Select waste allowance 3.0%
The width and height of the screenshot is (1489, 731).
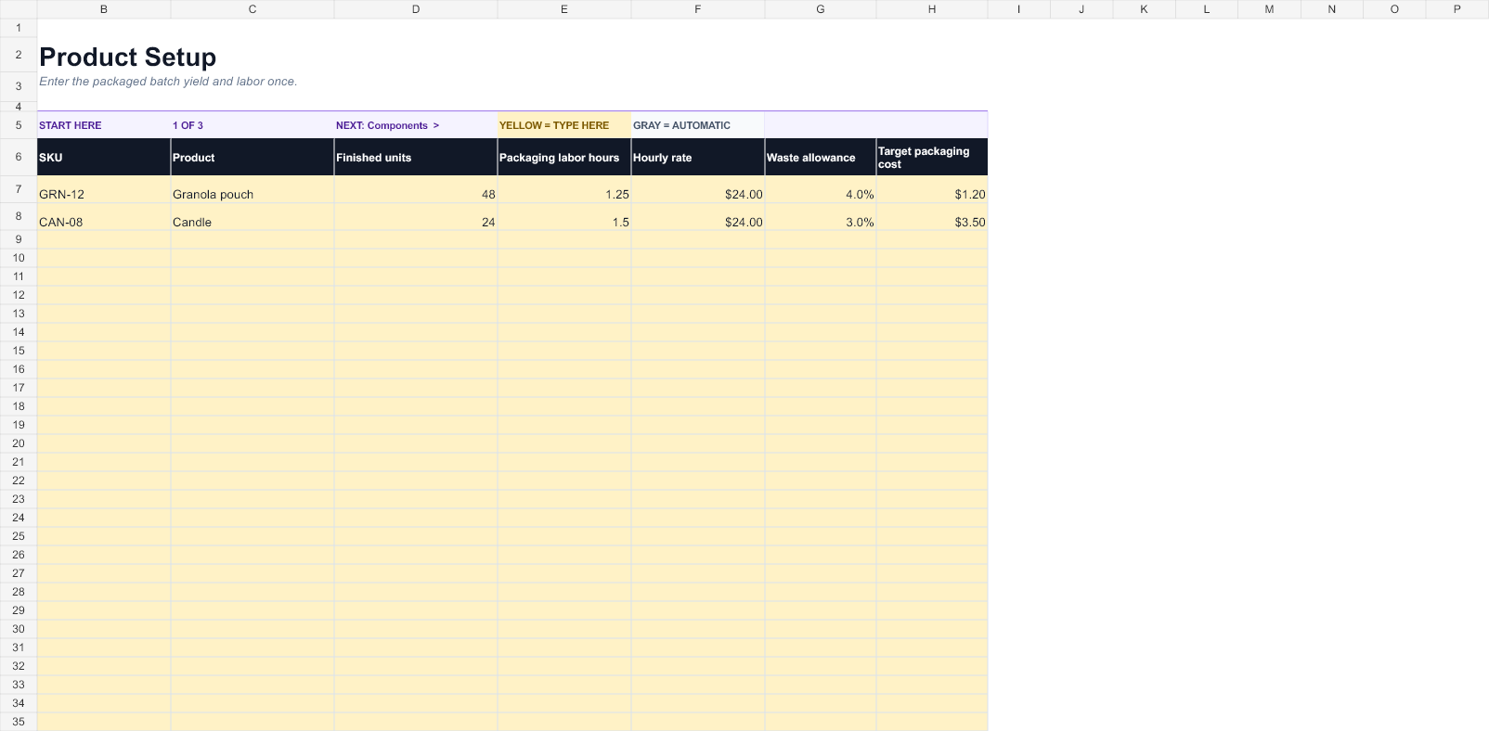(821, 217)
